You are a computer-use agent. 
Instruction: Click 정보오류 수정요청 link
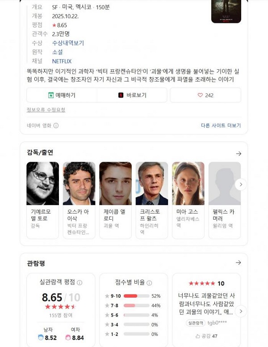click(x=46, y=110)
